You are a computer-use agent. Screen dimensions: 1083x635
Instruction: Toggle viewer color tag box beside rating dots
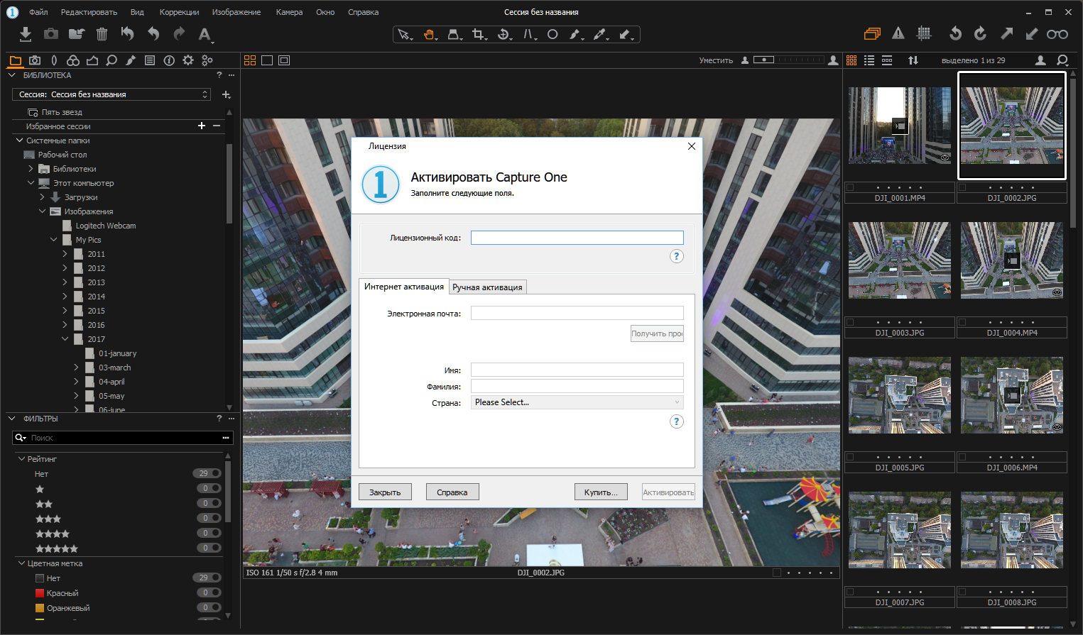pos(777,573)
